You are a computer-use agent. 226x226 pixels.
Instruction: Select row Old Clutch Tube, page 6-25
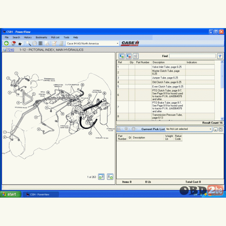tap(165, 82)
